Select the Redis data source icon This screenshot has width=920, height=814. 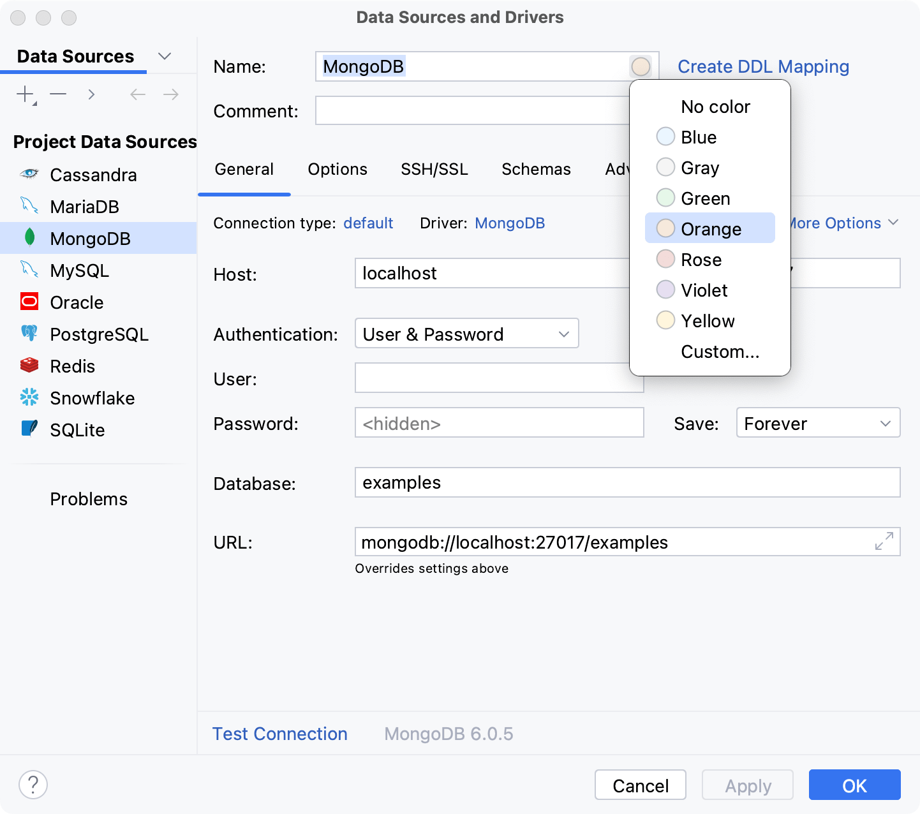coord(29,366)
